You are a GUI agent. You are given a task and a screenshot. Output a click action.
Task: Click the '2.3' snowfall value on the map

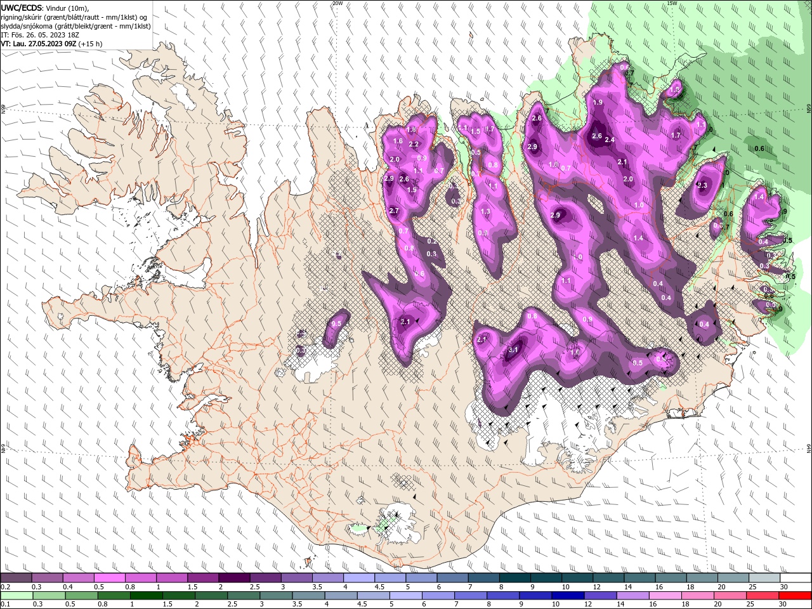pos(702,185)
